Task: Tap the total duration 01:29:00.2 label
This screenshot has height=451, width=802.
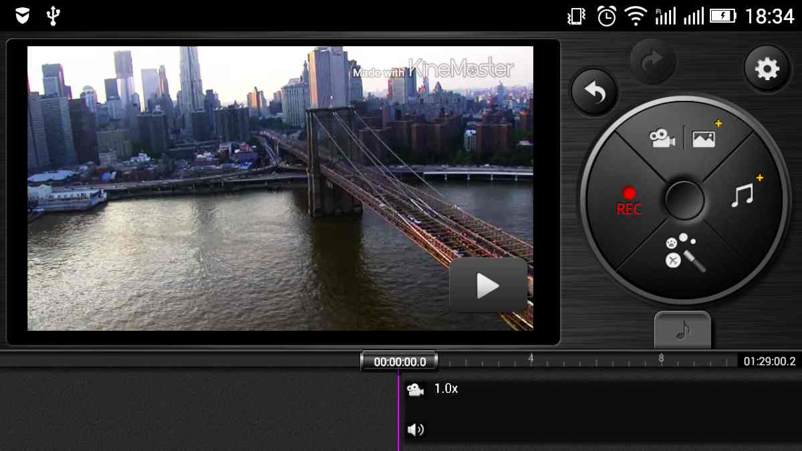Action: [769, 361]
